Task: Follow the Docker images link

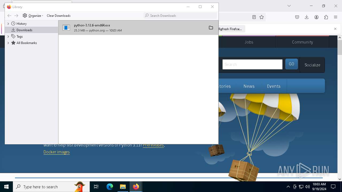Action: point(57,152)
